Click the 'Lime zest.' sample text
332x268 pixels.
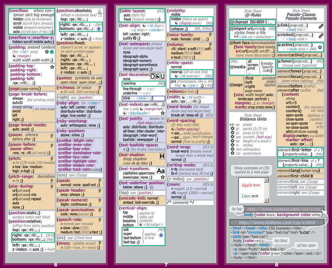[x=250, y=196]
